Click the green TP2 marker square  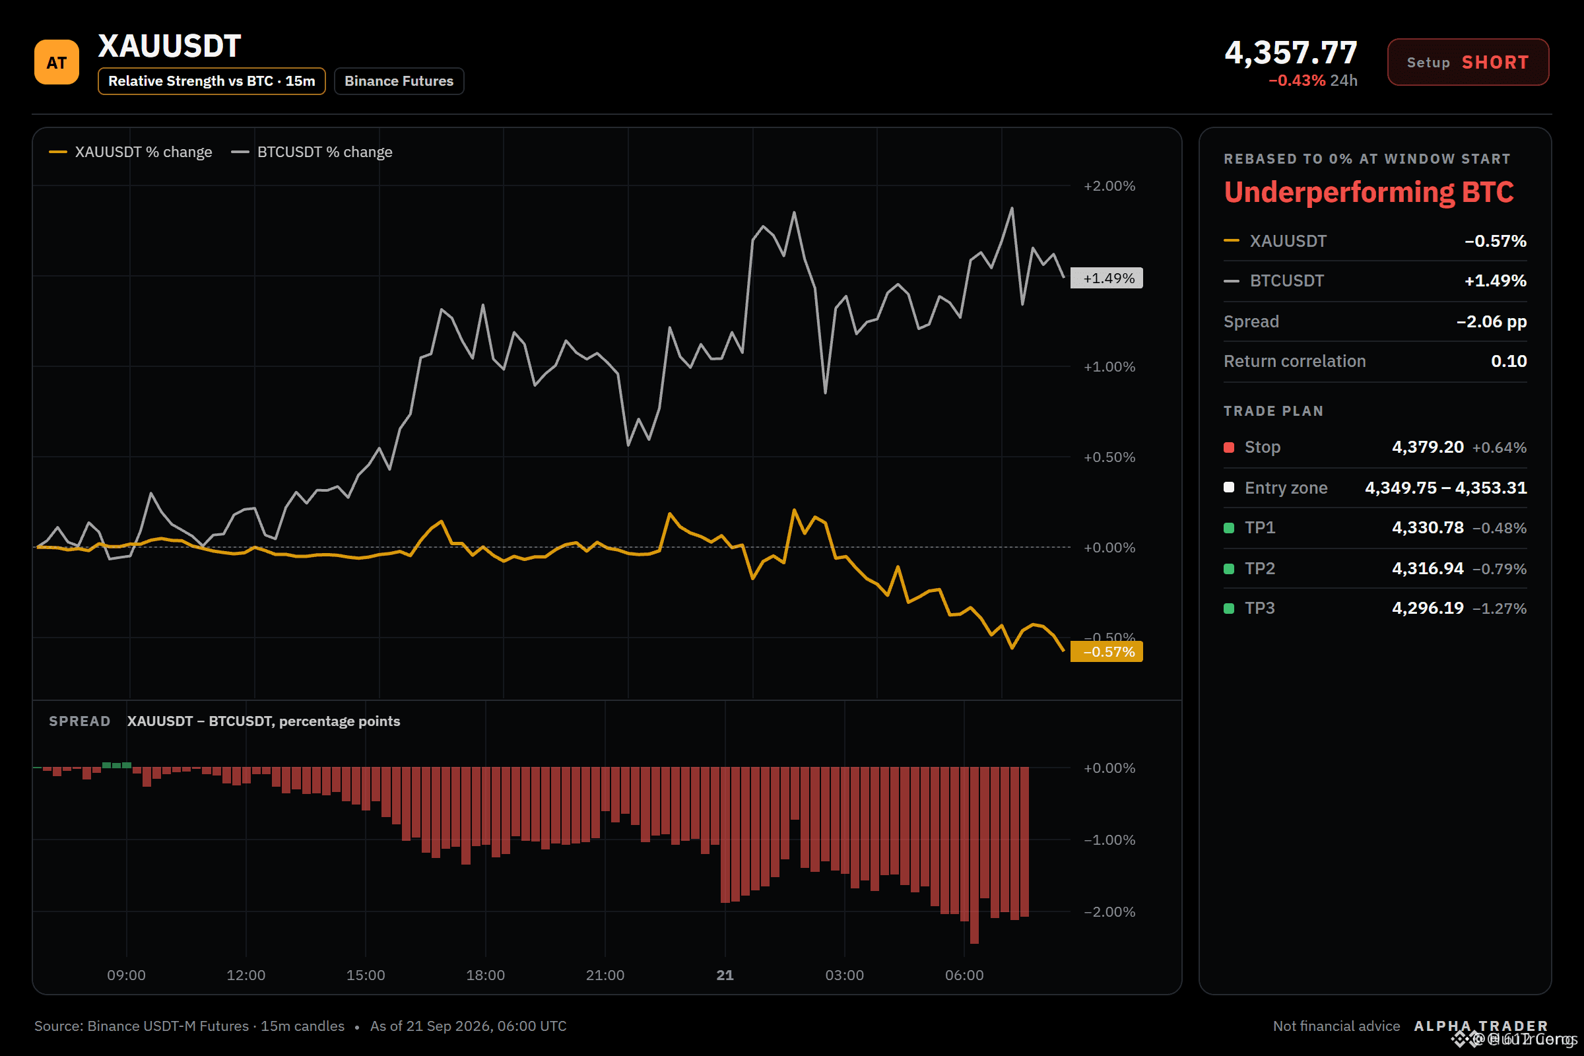click(1229, 569)
